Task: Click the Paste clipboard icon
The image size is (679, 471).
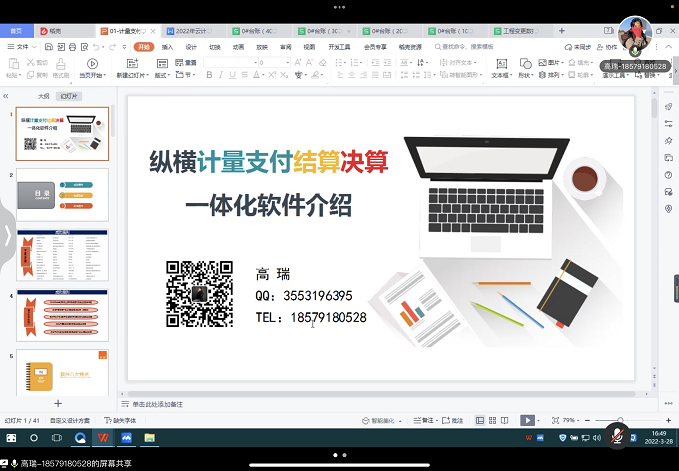Action: coord(13,64)
